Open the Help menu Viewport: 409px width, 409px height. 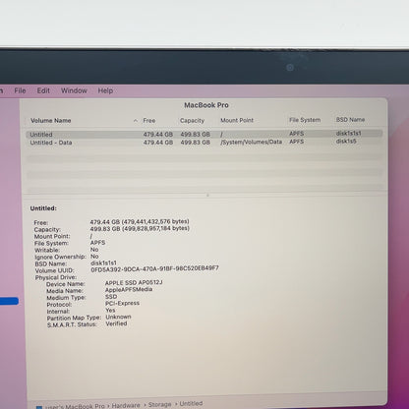105,90
